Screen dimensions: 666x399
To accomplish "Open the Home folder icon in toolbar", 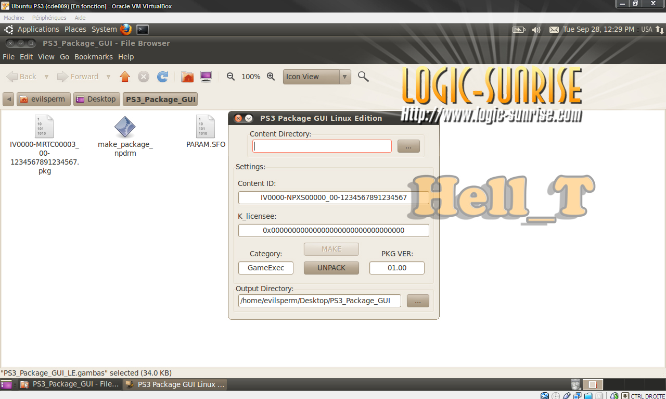I will click(x=187, y=77).
